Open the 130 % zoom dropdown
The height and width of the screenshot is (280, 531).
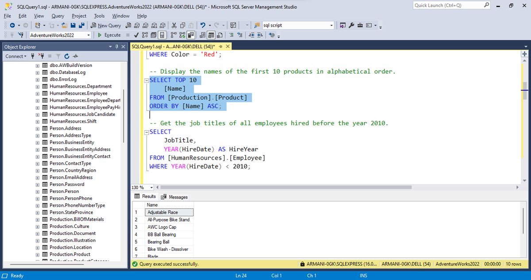pyautogui.click(x=152, y=188)
